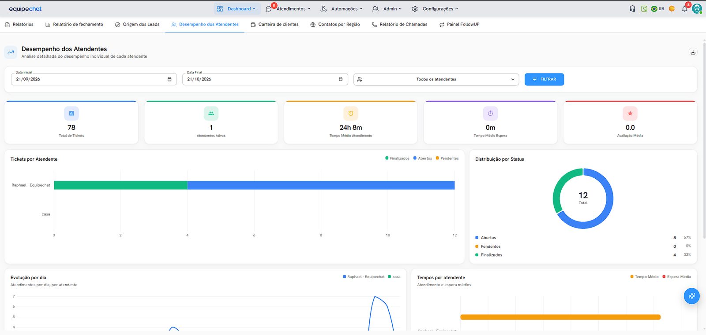Image resolution: width=706 pixels, height=335 pixels.
Task: Toggle theme with the sun icon
Action: click(x=672, y=9)
